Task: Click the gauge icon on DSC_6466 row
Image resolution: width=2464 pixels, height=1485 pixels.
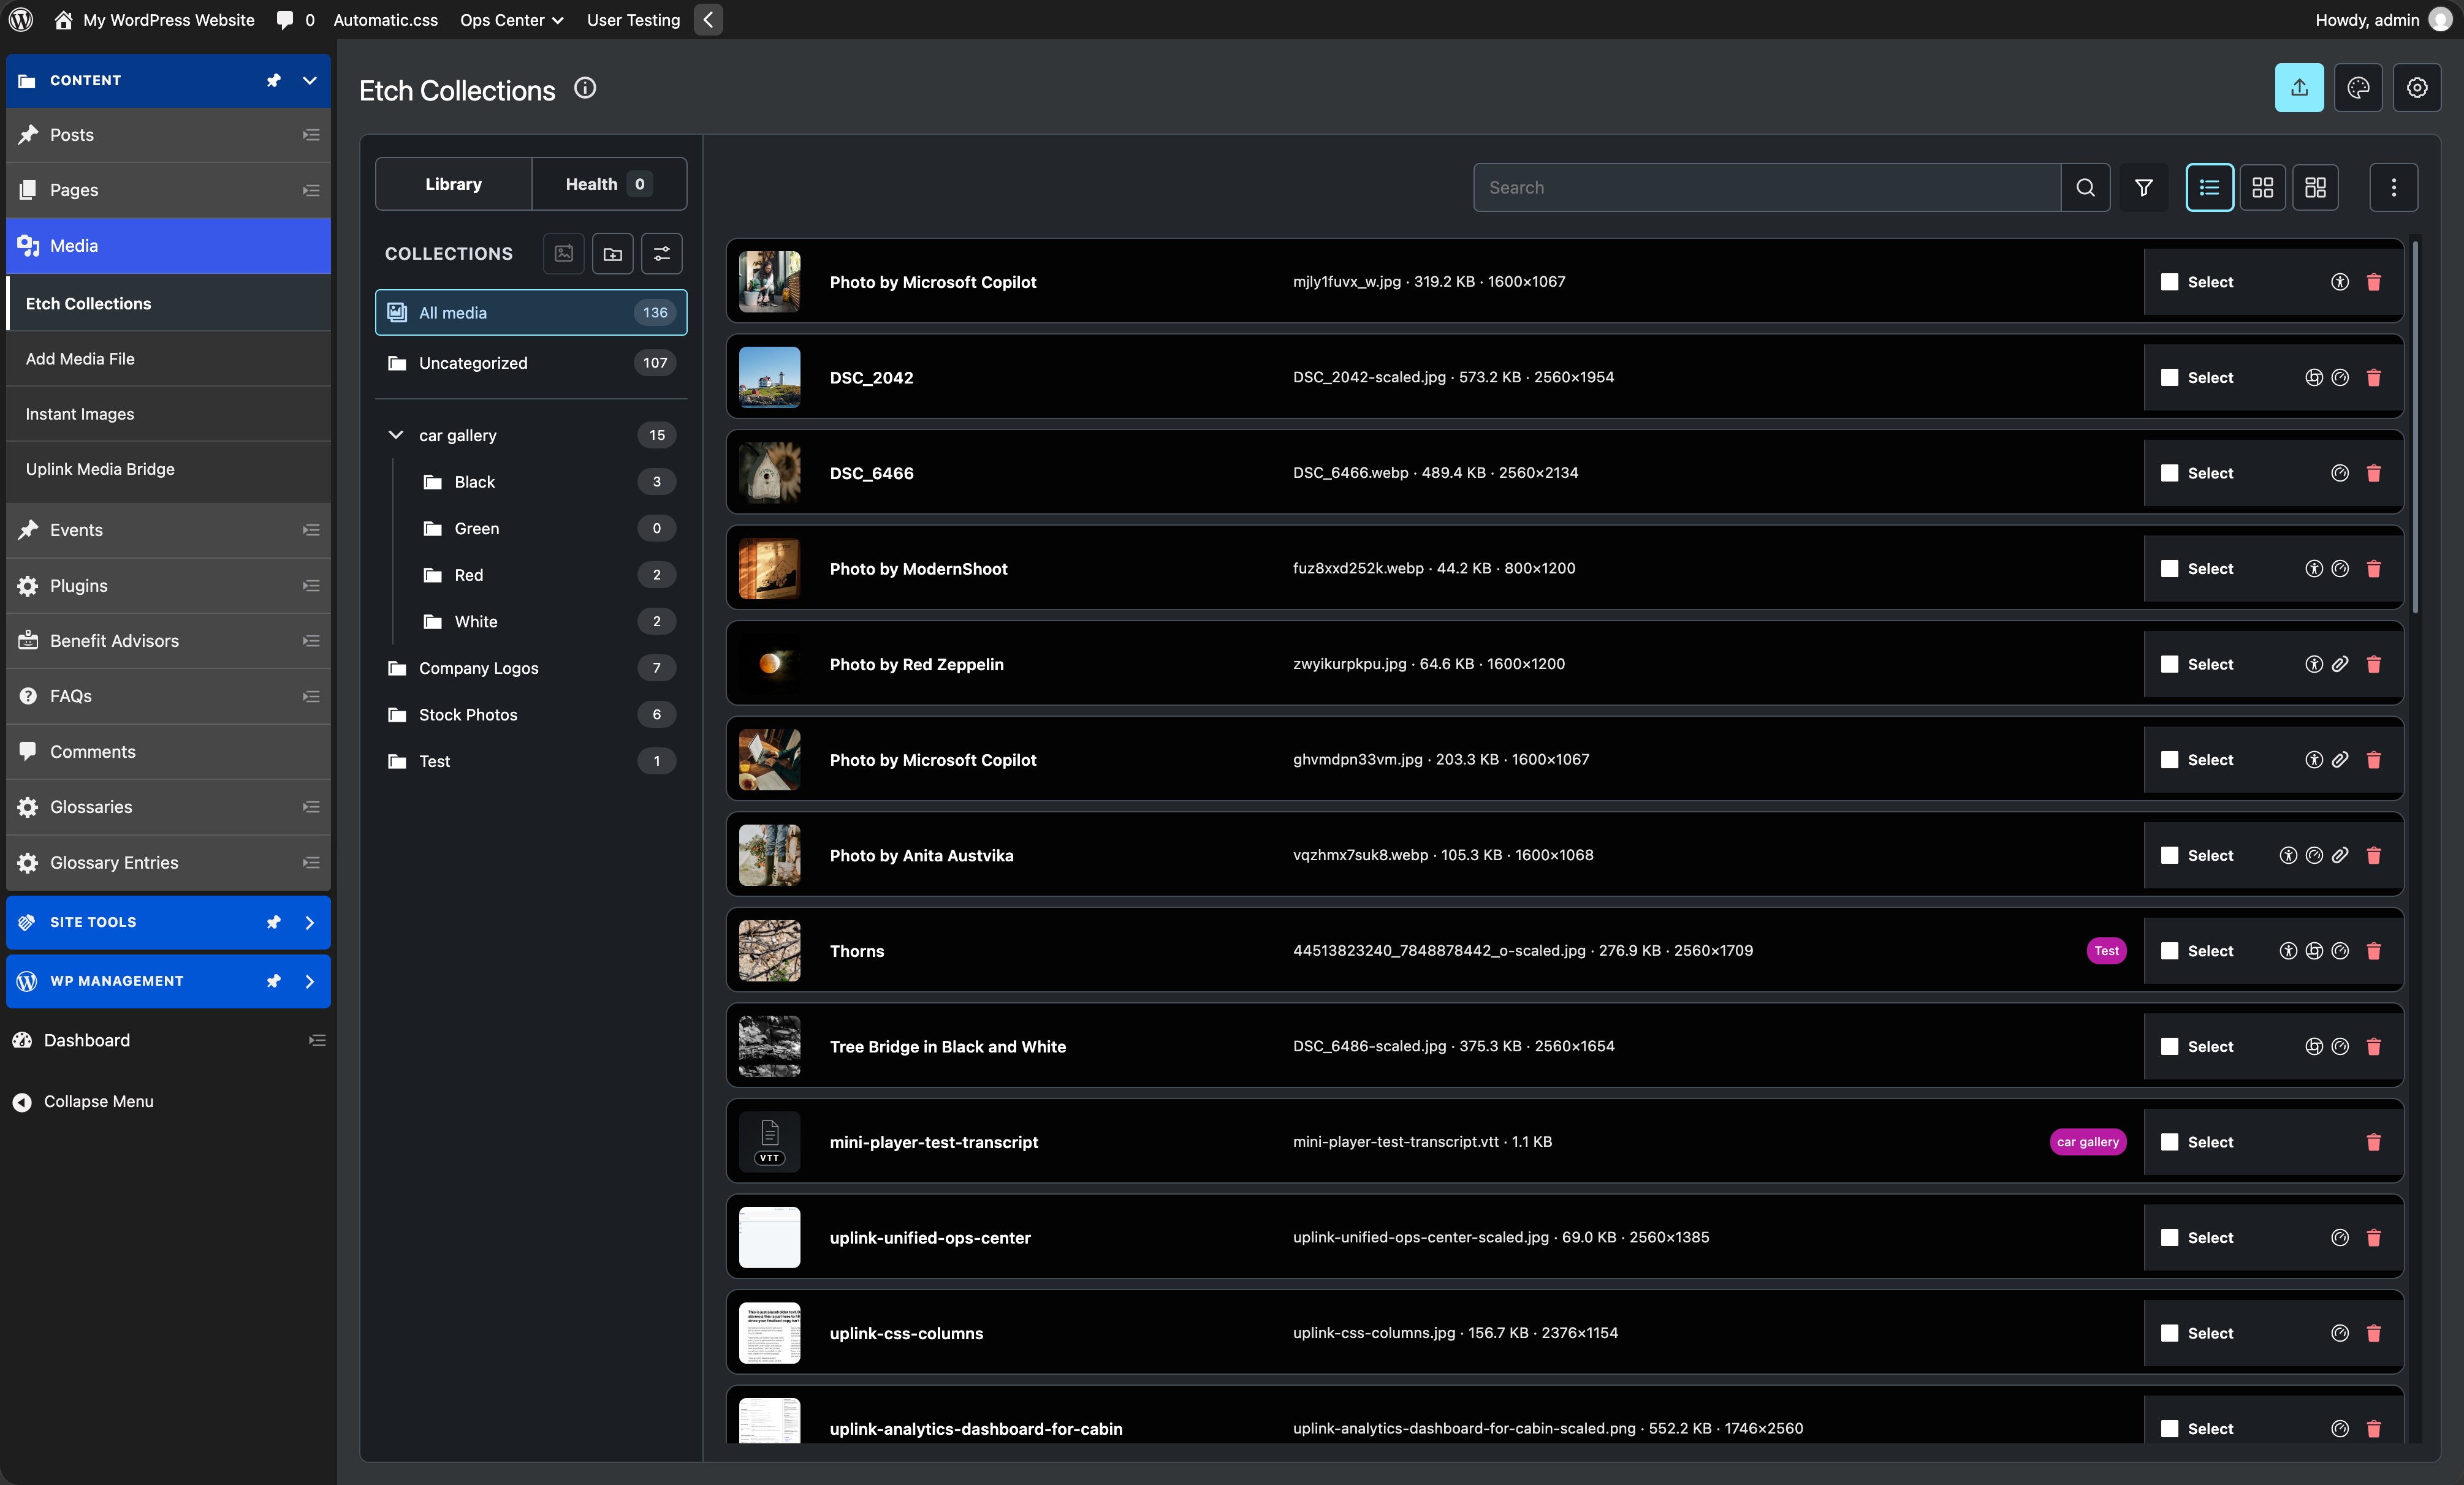Action: 2340,474
